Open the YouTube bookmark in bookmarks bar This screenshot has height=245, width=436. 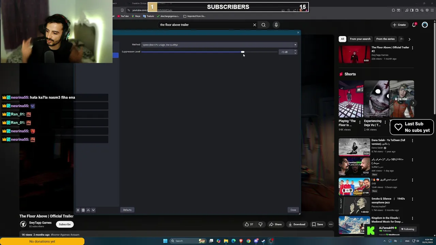point(123,16)
